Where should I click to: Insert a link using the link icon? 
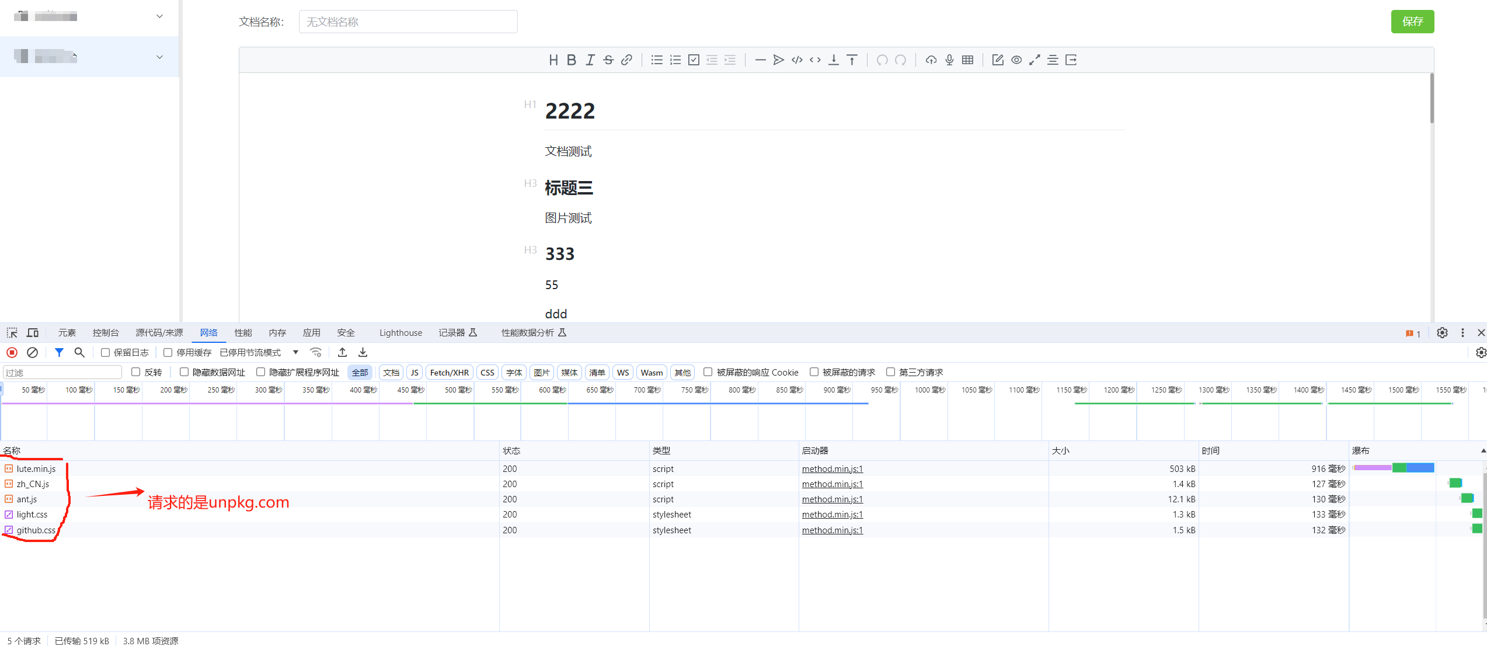[626, 60]
